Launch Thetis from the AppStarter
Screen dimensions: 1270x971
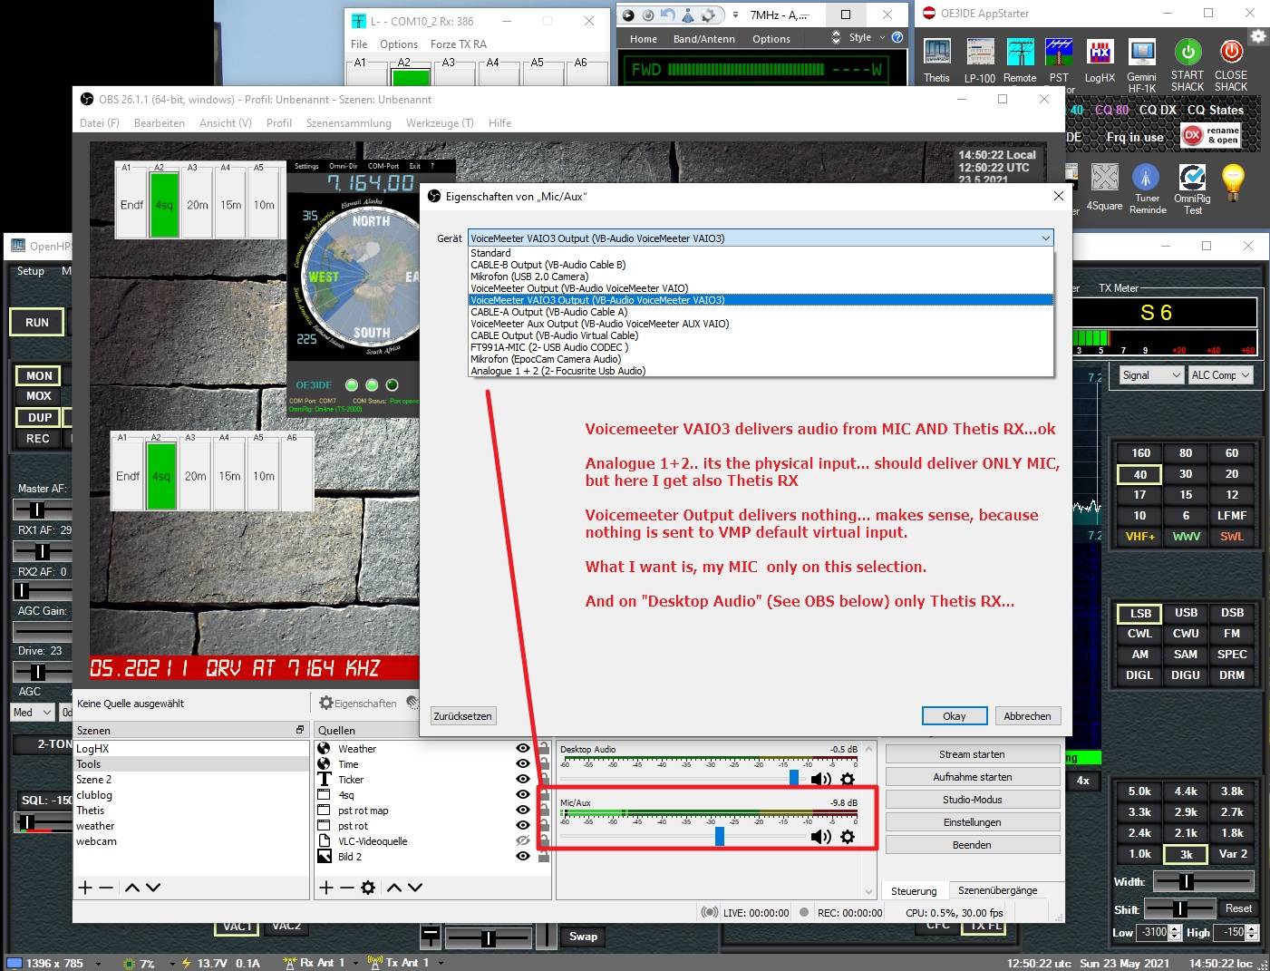(x=936, y=53)
